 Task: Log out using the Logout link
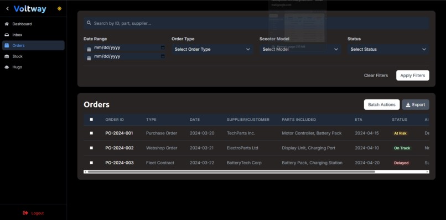pyautogui.click(x=34, y=213)
